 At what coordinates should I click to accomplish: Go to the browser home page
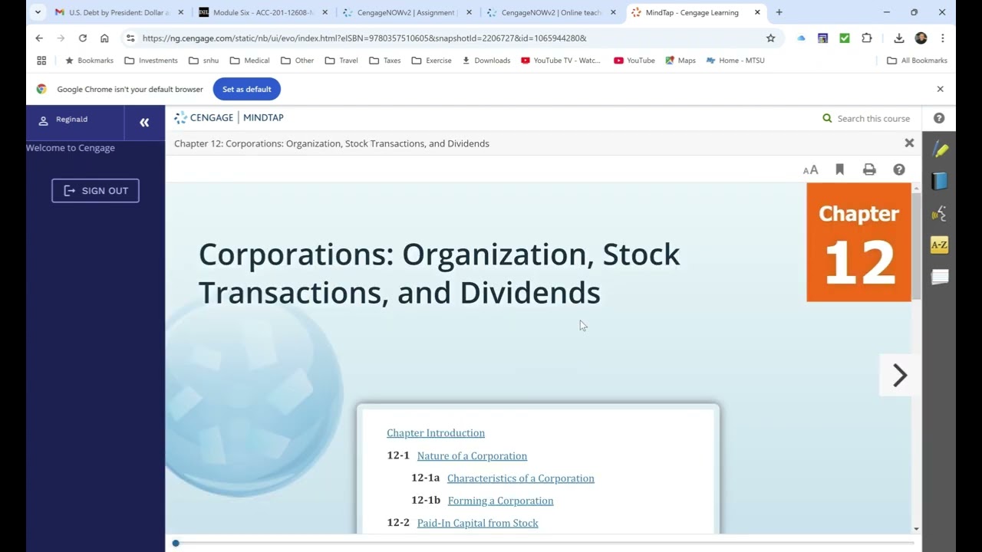pyautogui.click(x=104, y=38)
